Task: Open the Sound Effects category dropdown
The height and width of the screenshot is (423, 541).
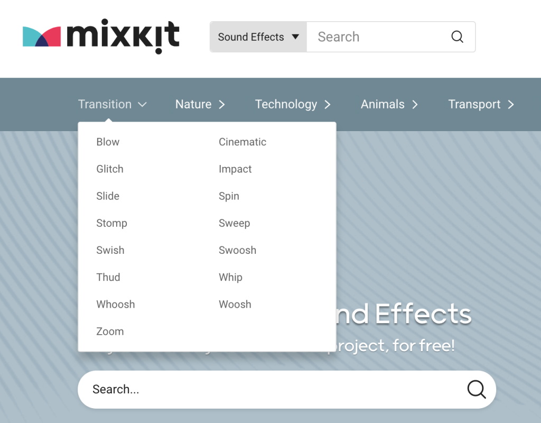Action: tap(258, 37)
